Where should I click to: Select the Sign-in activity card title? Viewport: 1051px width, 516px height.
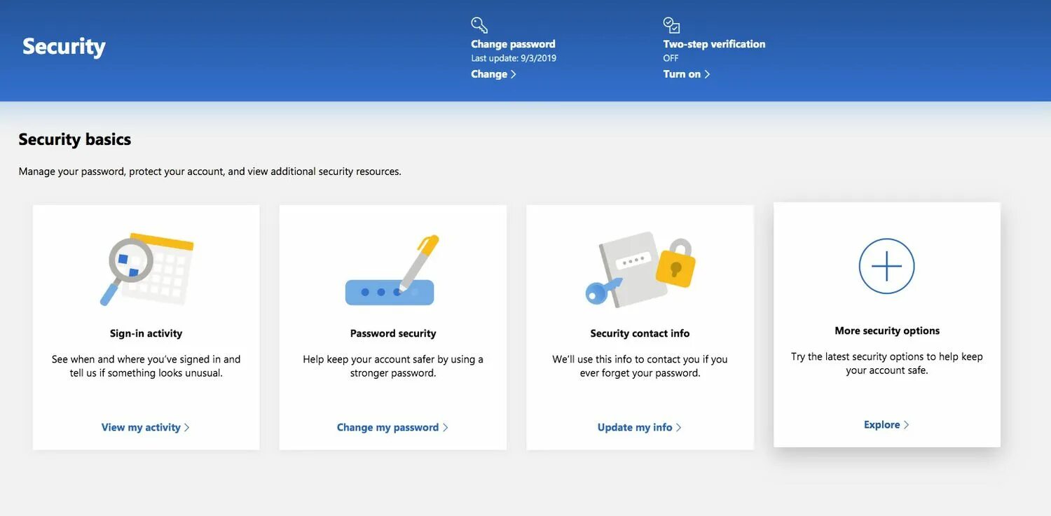pos(146,333)
